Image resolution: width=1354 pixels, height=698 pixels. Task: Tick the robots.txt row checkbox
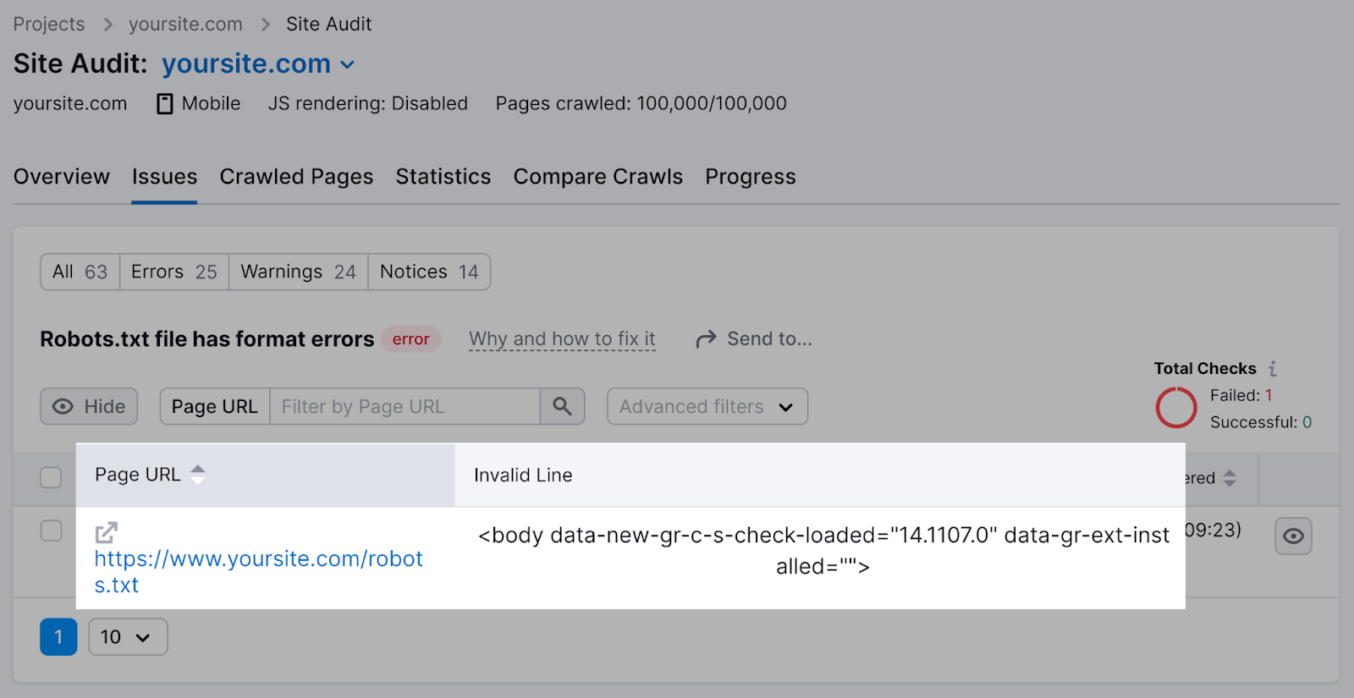51,530
